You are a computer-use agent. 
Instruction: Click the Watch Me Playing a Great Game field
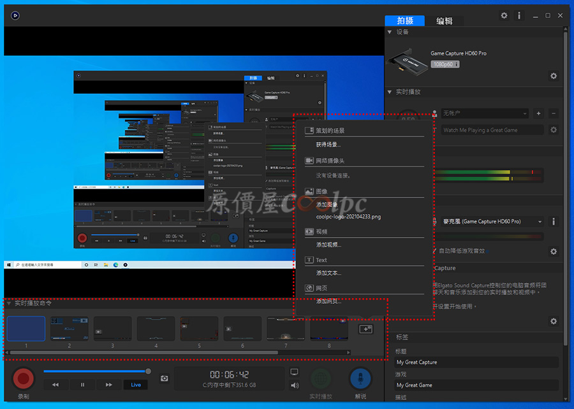[492, 130]
